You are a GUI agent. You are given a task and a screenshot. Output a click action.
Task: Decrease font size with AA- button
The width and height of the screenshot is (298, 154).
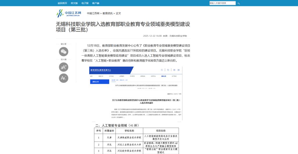click(x=63, y=78)
